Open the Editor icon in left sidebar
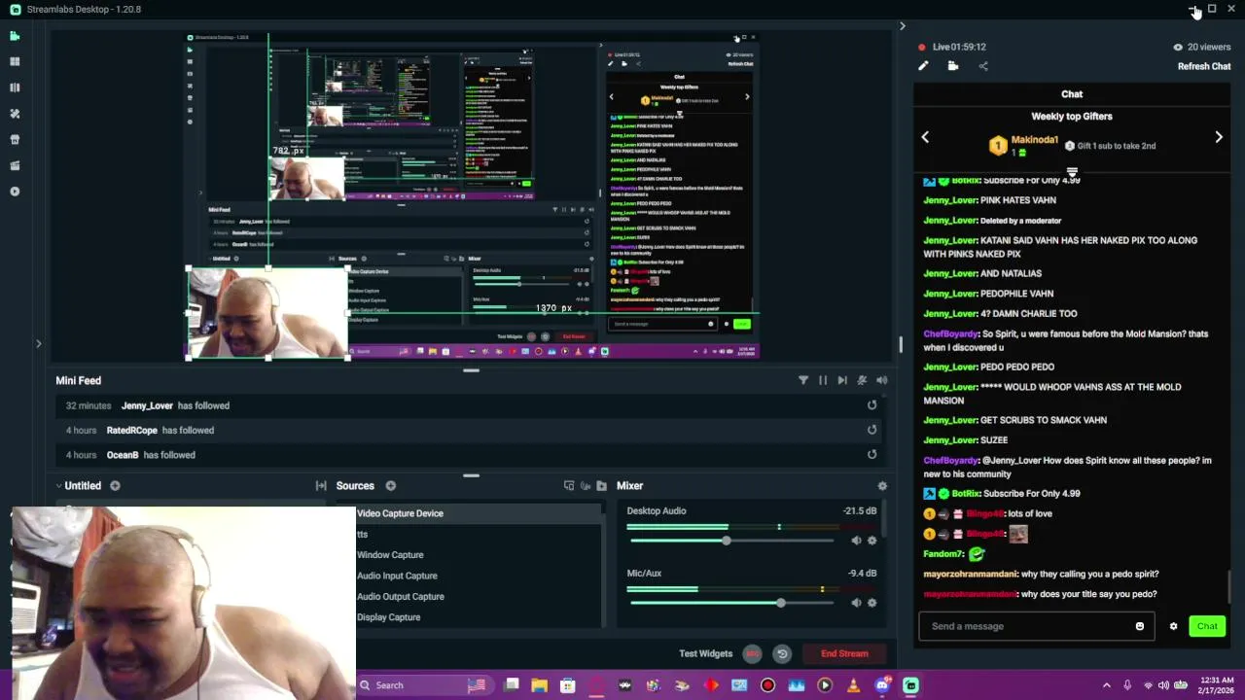1245x700 pixels. (15, 36)
